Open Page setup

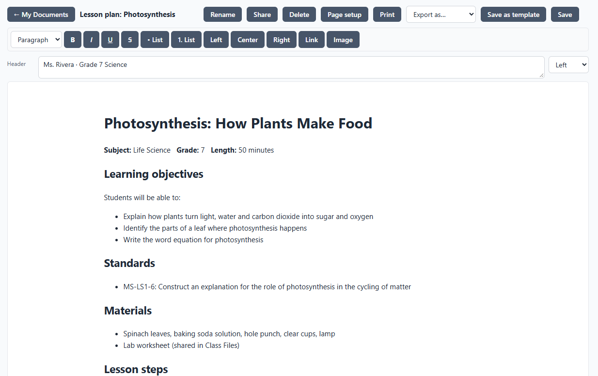click(345, 15)
